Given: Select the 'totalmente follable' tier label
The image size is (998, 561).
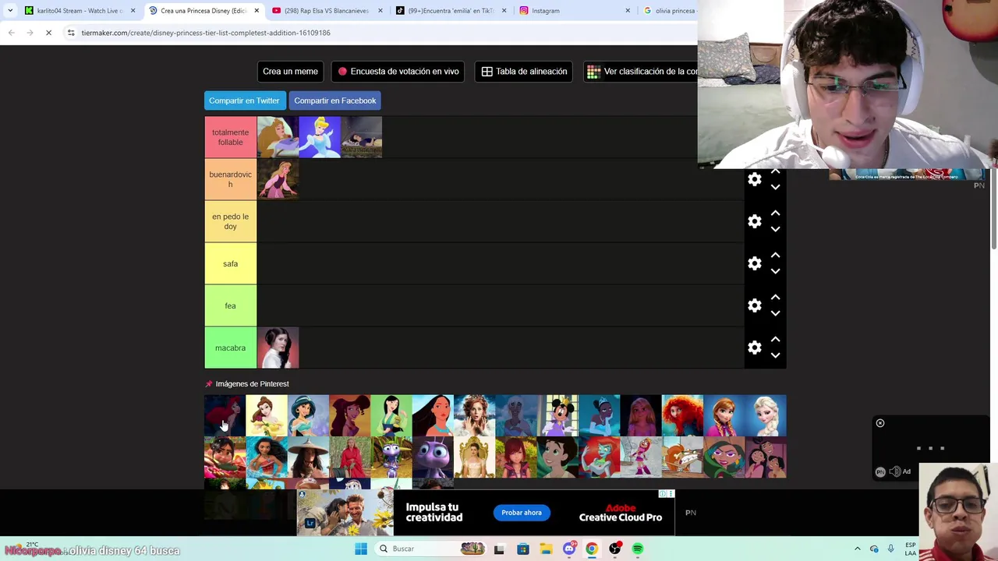Looking at the screenshot, I should [230, 137].
